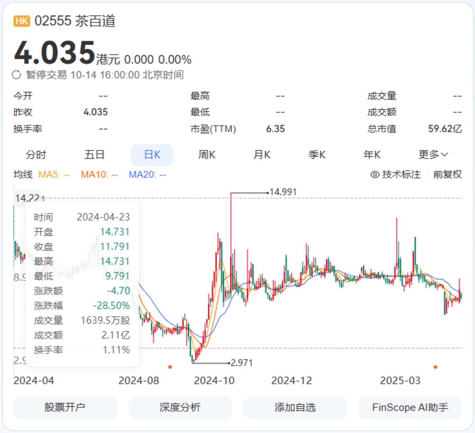Viewport: 475px width, 433px height.
Task: Open the 前复权 adjustment selector
Action: [447, 174]
